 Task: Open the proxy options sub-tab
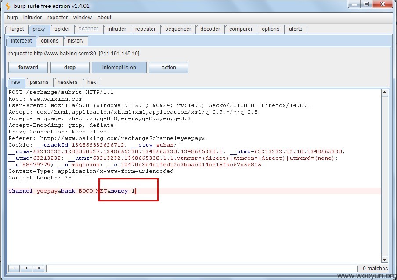tap(50, 41)
